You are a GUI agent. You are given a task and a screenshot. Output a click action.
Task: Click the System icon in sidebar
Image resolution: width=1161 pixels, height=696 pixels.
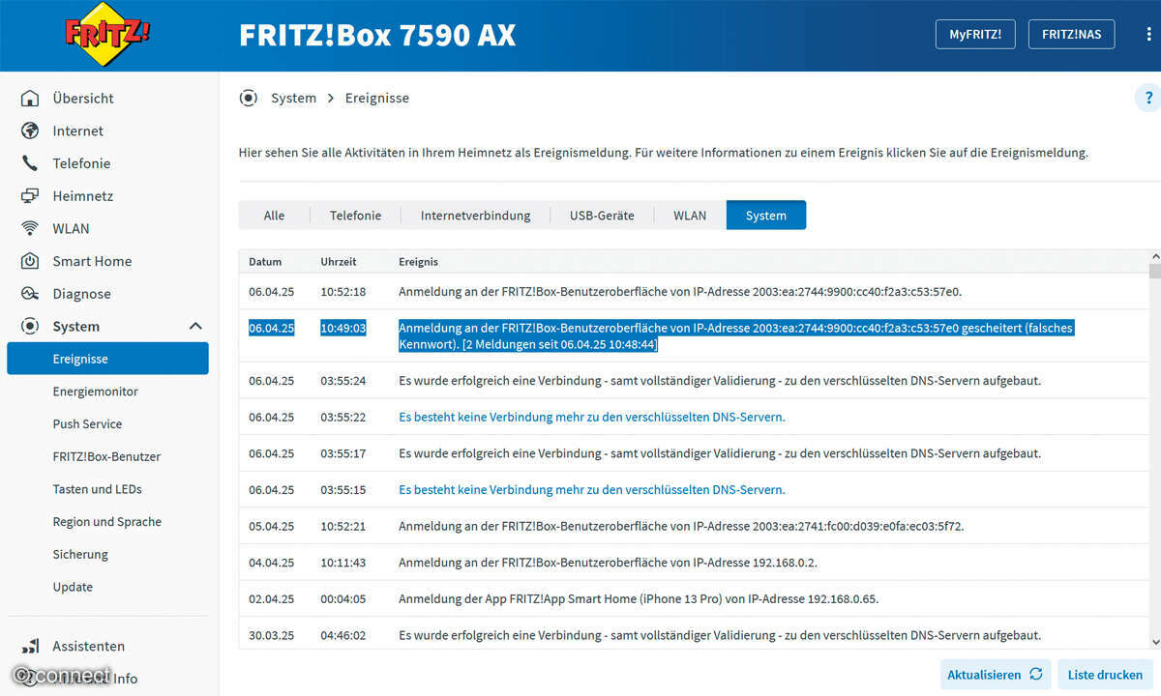pos(30,327)
